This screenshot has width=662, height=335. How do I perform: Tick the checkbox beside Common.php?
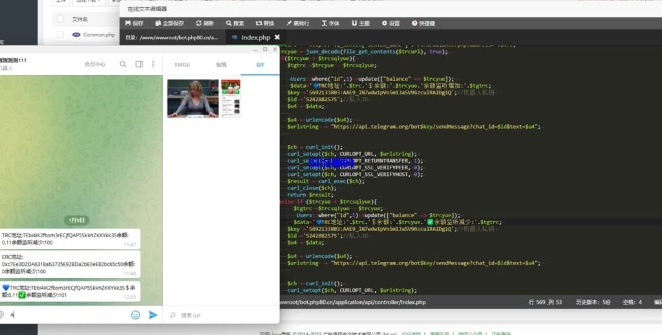[x=60, y=35]
